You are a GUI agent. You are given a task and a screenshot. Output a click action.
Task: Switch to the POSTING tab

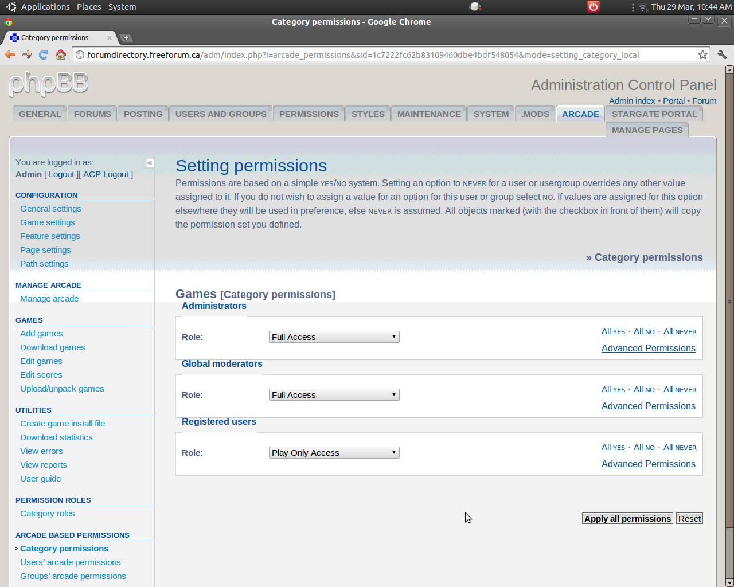click(143, 114)
